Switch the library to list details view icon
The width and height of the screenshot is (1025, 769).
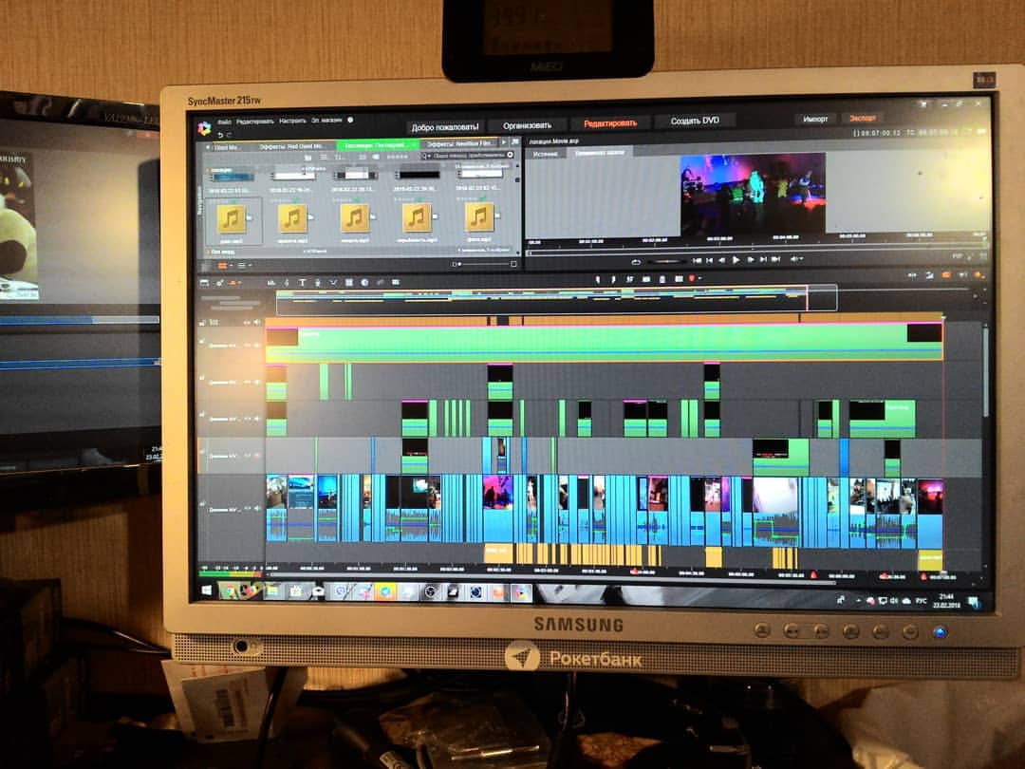[x=323, y=158]
